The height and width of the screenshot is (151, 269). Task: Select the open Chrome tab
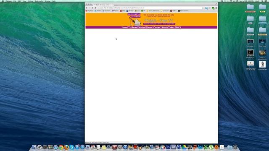coord(103,5)
